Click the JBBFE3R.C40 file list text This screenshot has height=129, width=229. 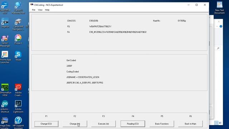85,83
